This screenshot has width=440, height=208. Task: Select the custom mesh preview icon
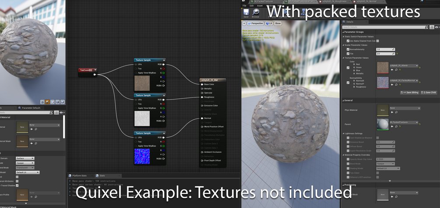click(63, 102)
